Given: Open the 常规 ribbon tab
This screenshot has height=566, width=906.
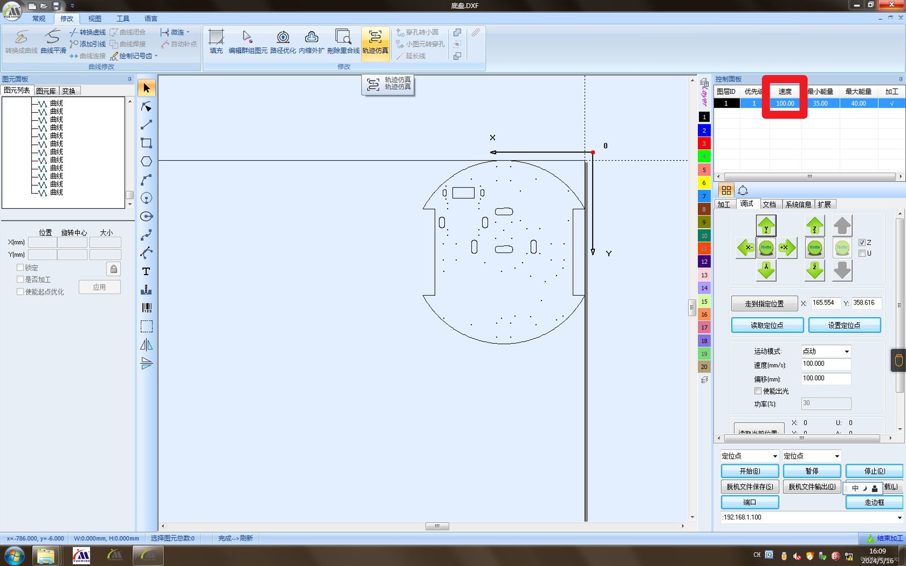Looking at the screenshot, I should coord(39,18).
